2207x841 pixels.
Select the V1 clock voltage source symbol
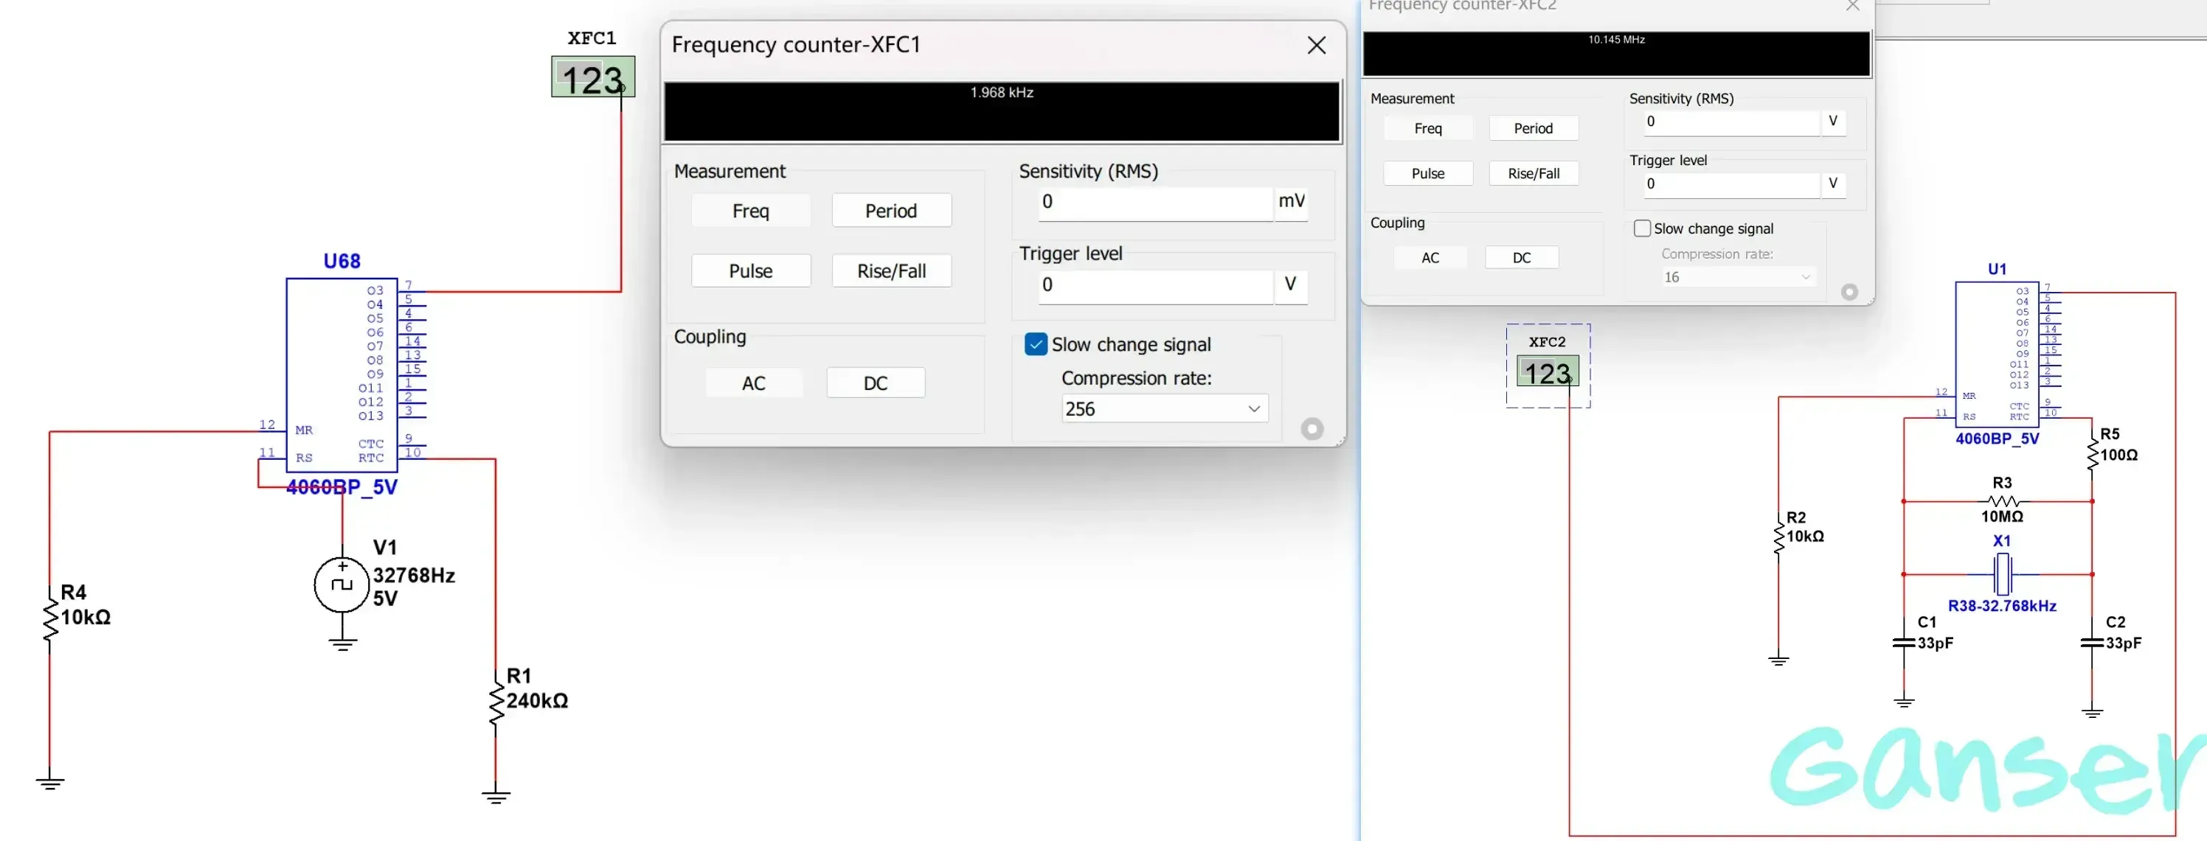tap(342, 585)
